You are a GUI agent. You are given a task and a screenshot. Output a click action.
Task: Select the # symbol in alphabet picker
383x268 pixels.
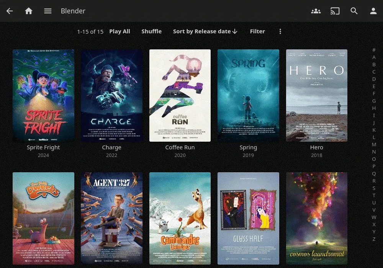pos(374,50)
